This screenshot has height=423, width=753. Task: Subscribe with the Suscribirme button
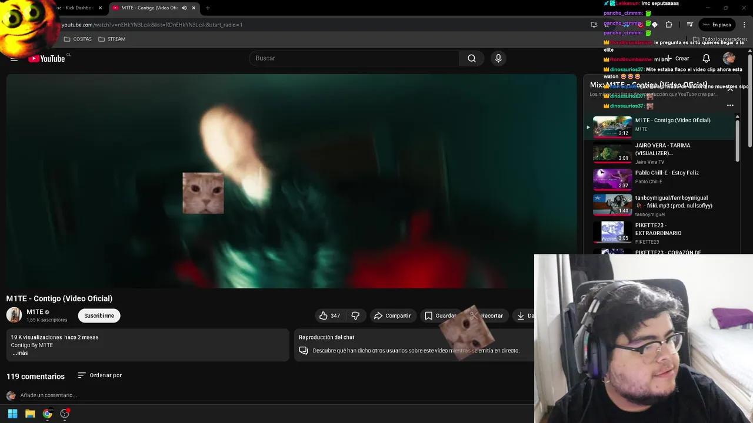pos(99,315)
